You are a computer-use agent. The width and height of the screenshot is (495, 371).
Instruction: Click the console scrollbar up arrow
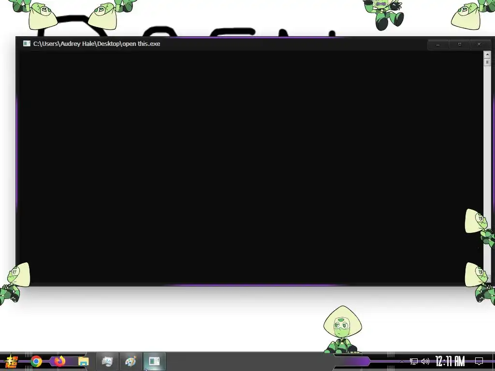click(487, 55)
